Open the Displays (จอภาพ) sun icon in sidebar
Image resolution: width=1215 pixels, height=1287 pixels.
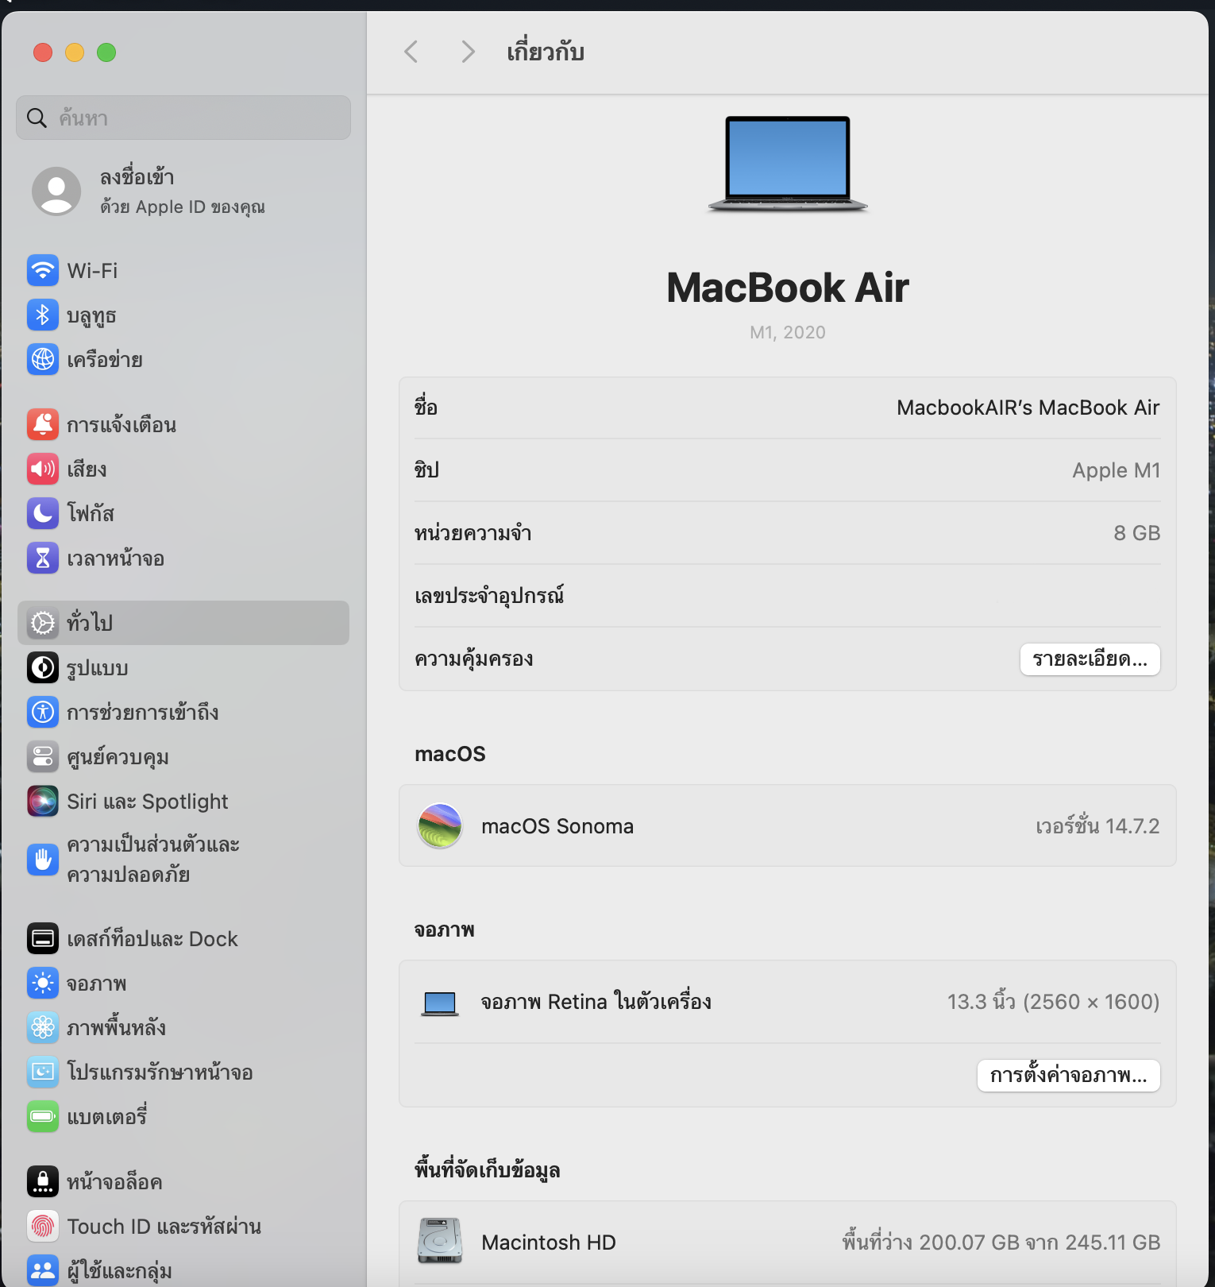point(43,983)
